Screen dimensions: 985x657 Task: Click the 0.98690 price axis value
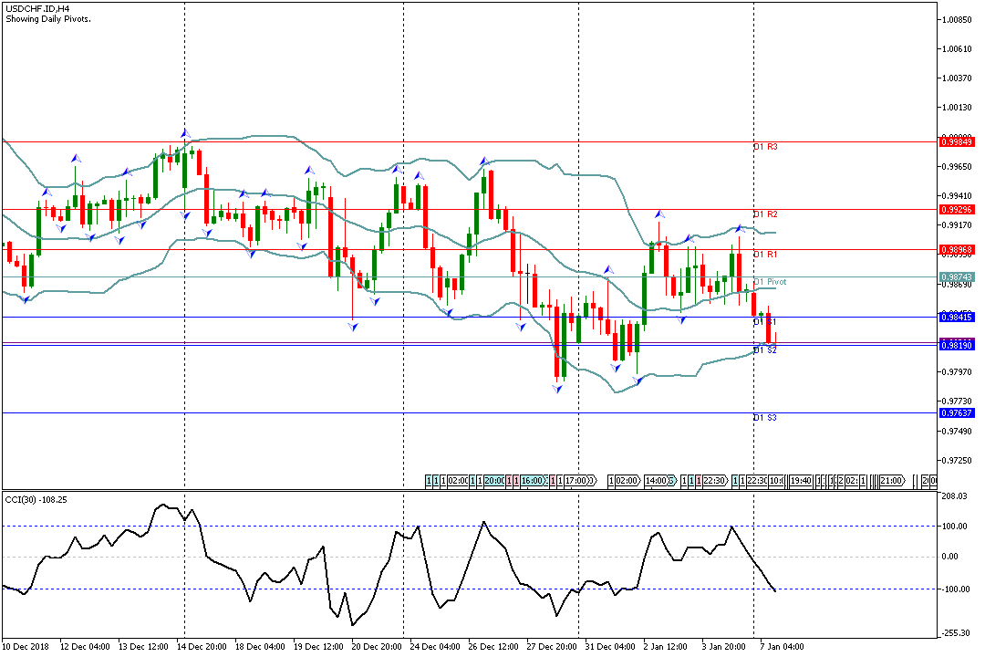pyautogui.click(x=957, y=284)
